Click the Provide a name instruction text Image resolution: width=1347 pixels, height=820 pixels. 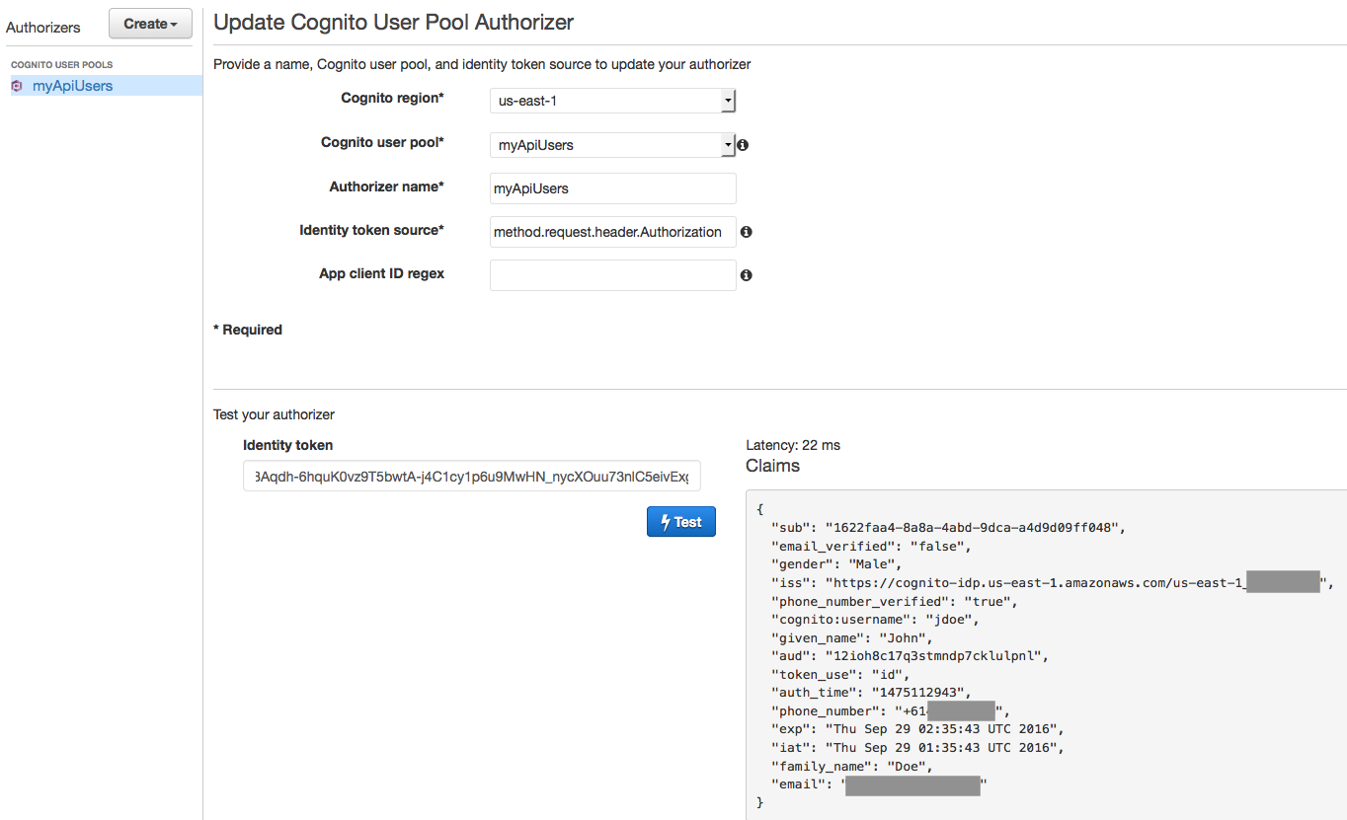tap(482, 64)
